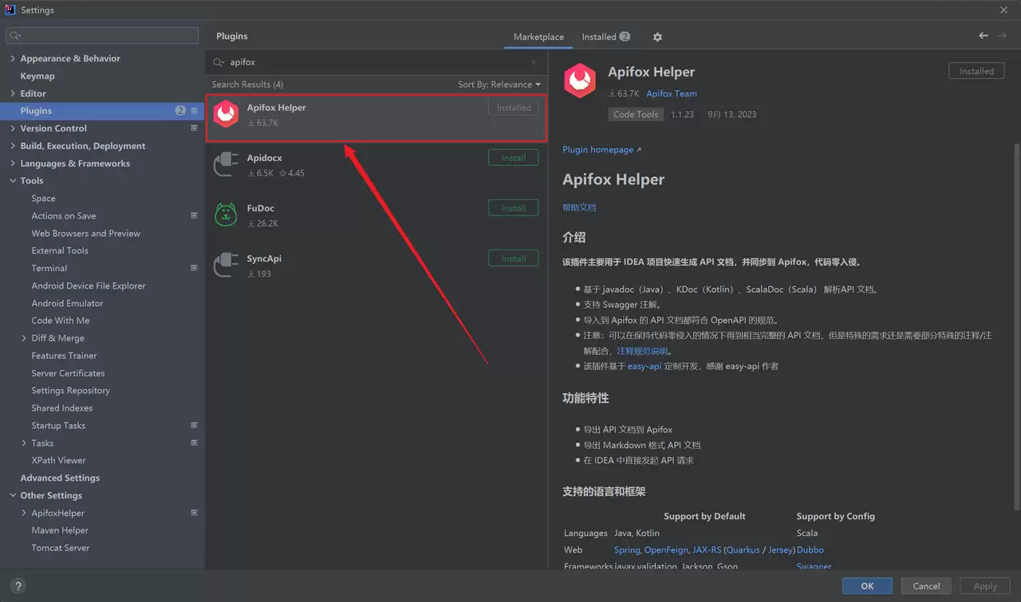Switch to the Installed tab
1021x602 pixels.
coord(605,37)
